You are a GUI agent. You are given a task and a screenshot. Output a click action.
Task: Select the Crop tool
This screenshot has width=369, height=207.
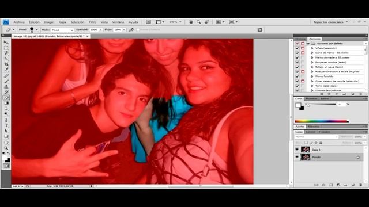[6, 64]
